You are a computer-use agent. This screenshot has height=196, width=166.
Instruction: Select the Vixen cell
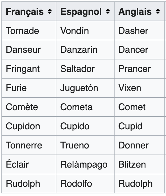(139, 88)
